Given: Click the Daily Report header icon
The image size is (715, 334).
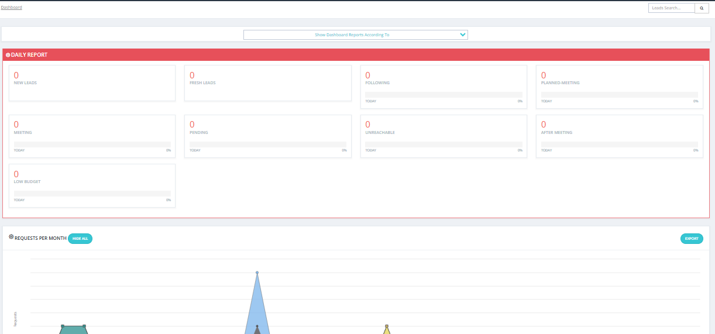Looking at the screenshot, I should tap(8, 55).
